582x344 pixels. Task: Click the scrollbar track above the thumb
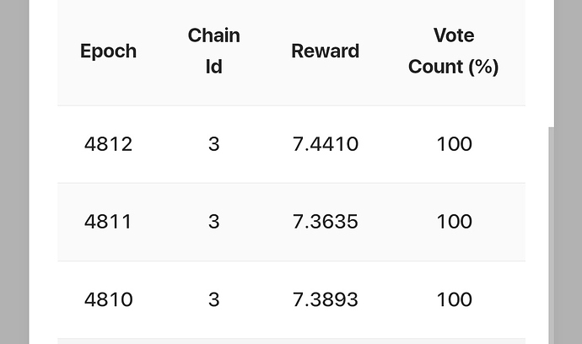click(x=551, y=63)
